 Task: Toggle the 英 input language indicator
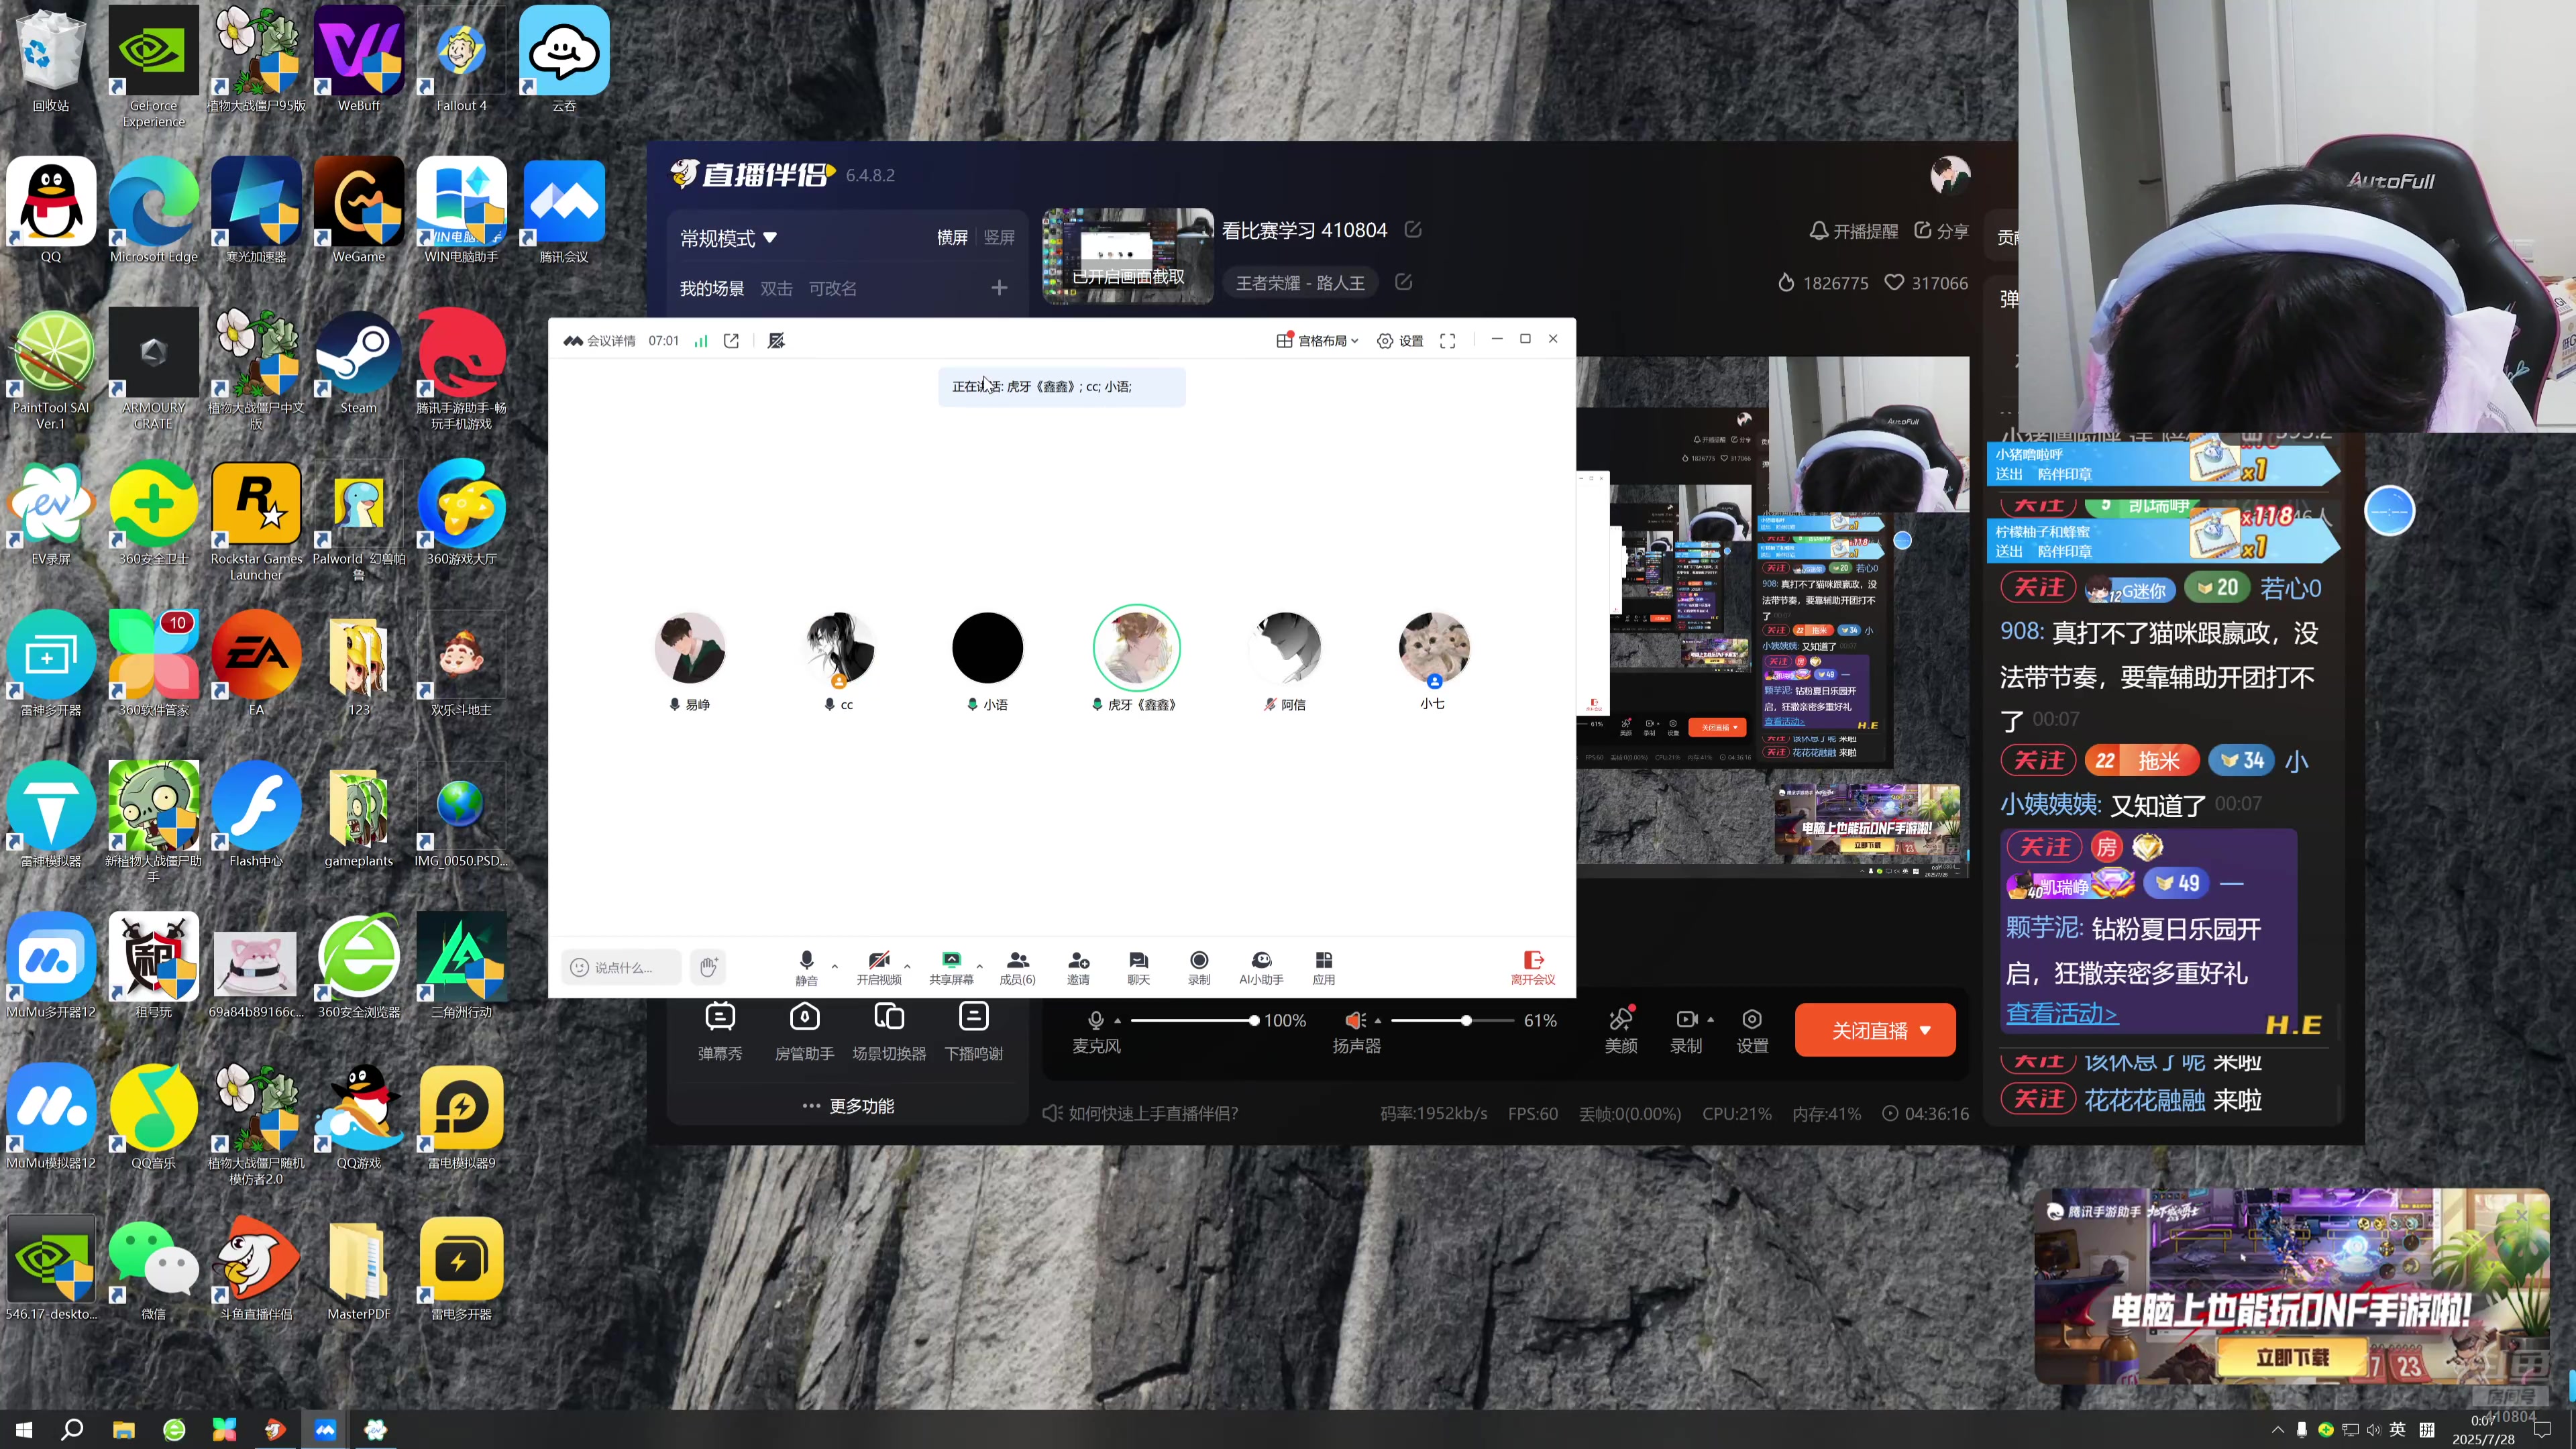[2397, 1429]
